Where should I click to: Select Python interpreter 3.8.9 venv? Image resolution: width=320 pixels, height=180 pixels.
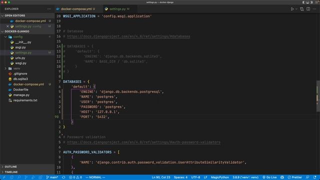point(245,177)
